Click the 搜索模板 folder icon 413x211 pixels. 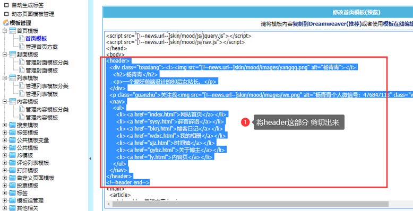pyautogui.click(x=13, y=125)
